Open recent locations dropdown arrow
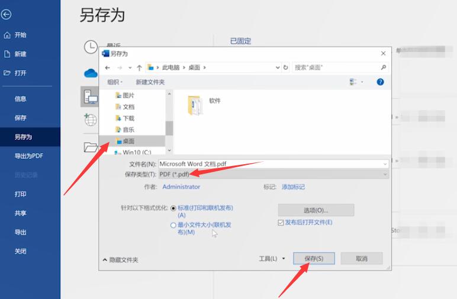457x299 pixels. [130, 68]
